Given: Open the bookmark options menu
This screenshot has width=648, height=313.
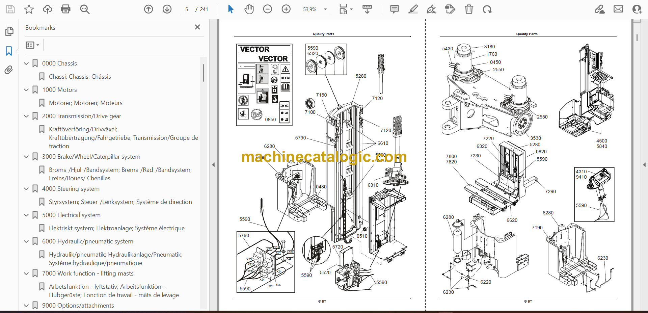Looking at the screenshot, I should click(32, 45).
